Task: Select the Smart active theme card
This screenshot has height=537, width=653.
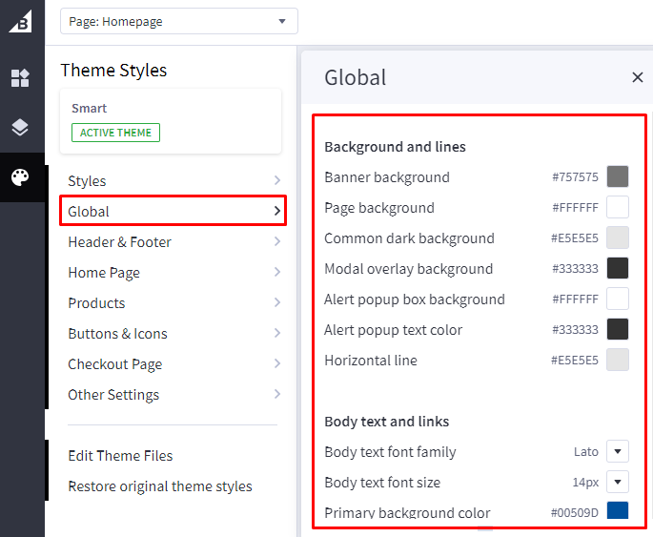Action: (x=171, y=121)
